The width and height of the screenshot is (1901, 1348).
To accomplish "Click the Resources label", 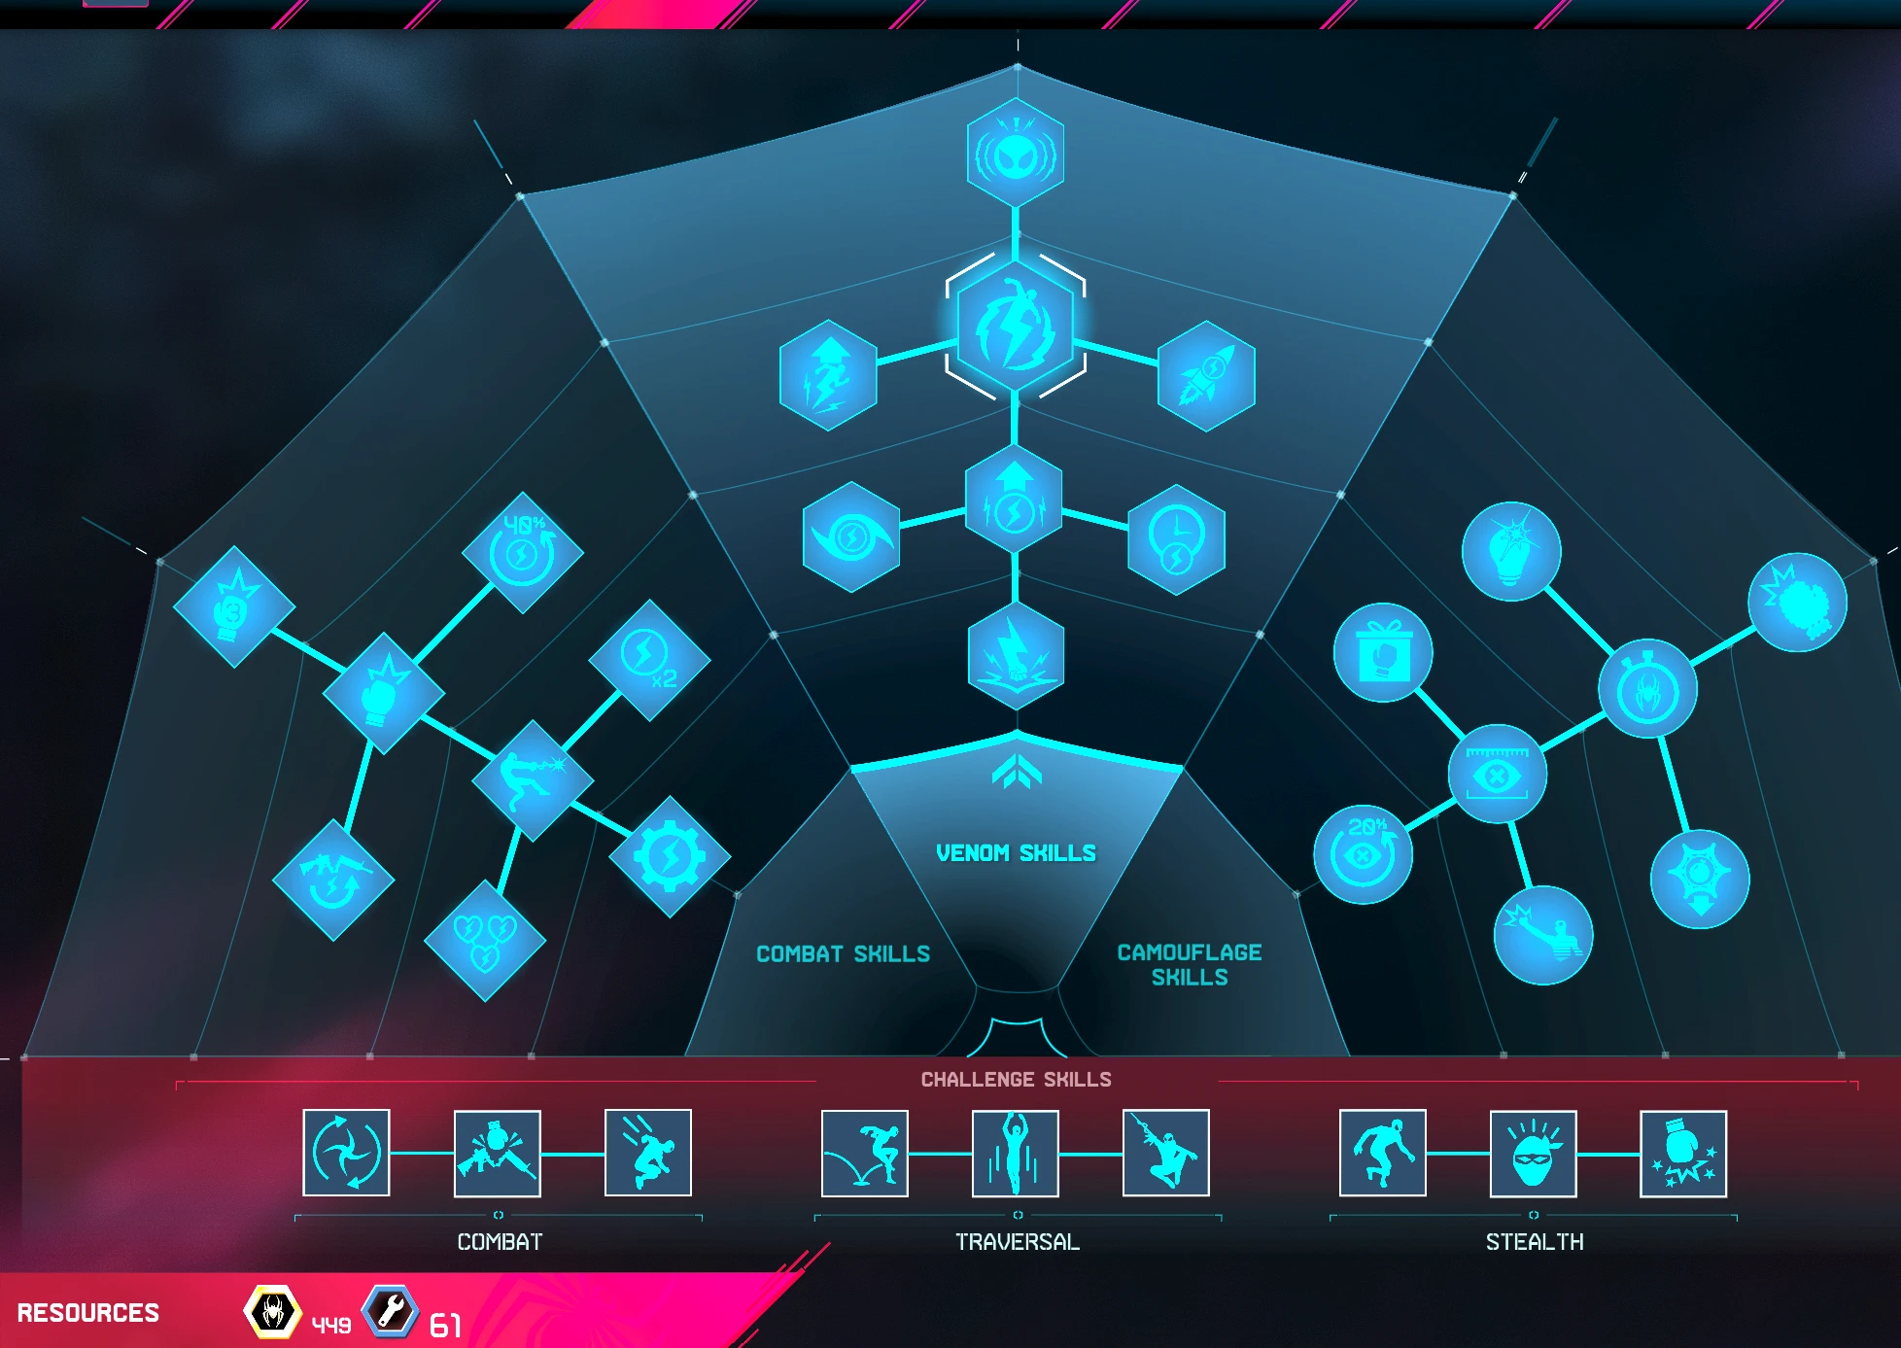I will coord(88,1313).
